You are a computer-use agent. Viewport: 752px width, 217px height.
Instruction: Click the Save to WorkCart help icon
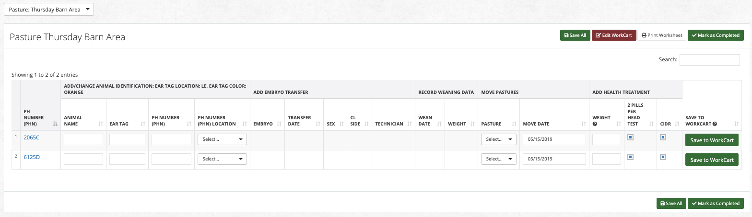715,124
